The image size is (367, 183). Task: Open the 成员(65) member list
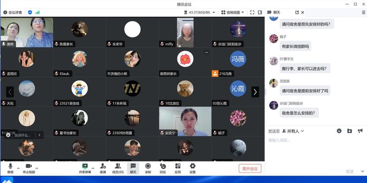pos(118,167)
